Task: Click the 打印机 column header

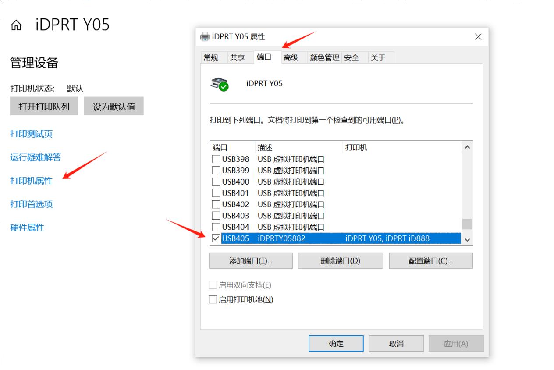Action: [402, 148]
